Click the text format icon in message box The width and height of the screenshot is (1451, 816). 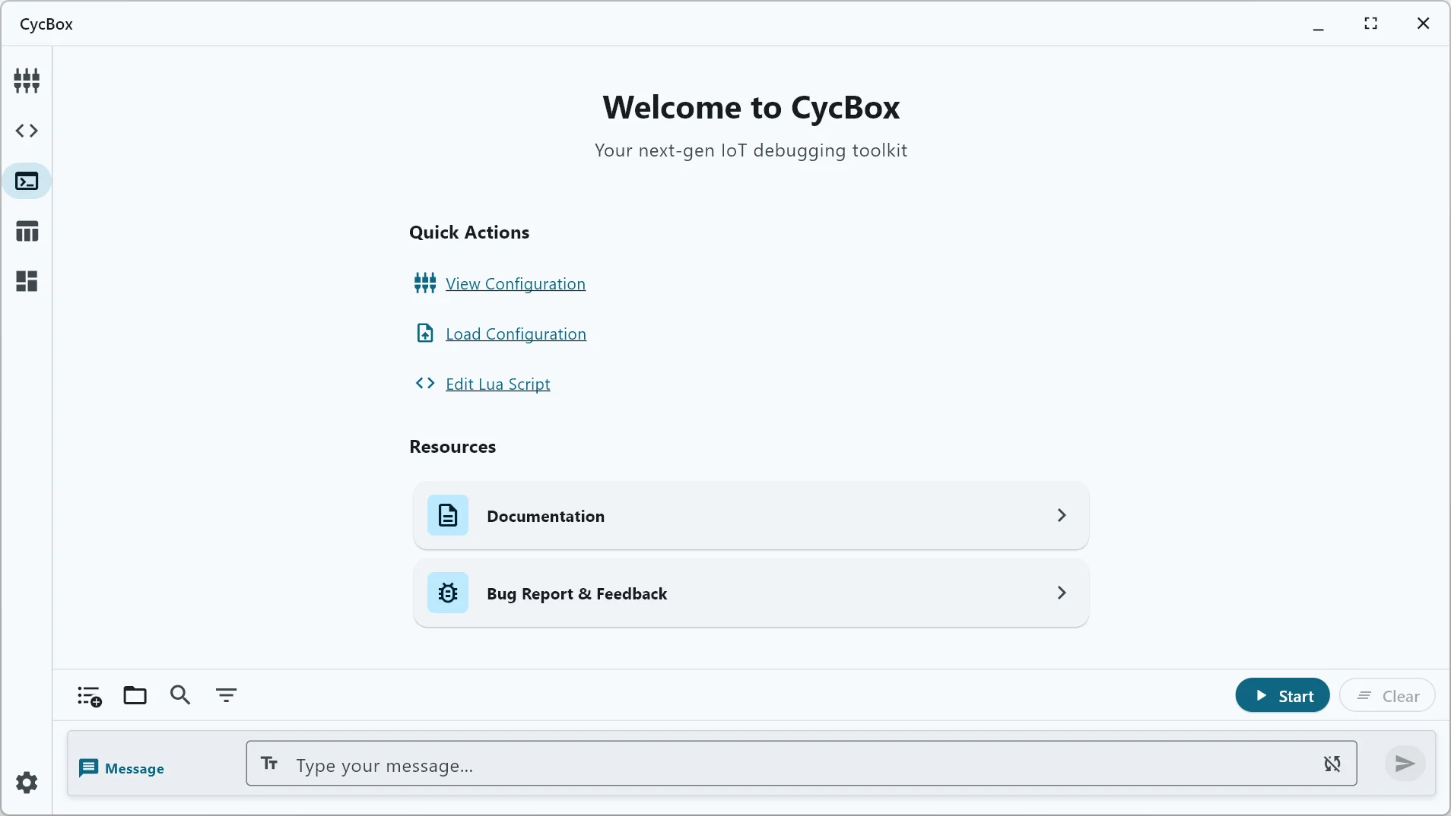[x=269, y=764]
